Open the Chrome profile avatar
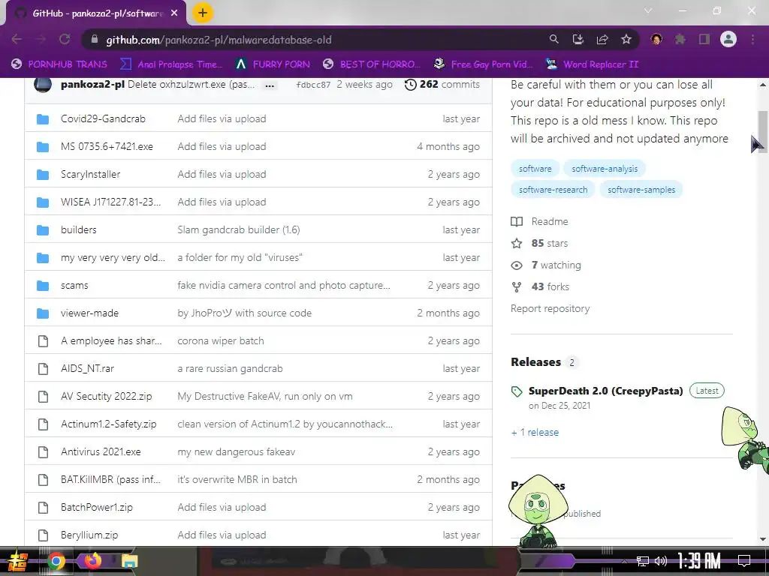Image resolution: width=769 pixels, height=576 pixels. pyautogui.click(x=728, y=39)
